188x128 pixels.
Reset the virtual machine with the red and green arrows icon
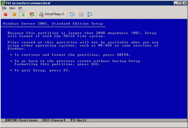[x=32, y=14]
